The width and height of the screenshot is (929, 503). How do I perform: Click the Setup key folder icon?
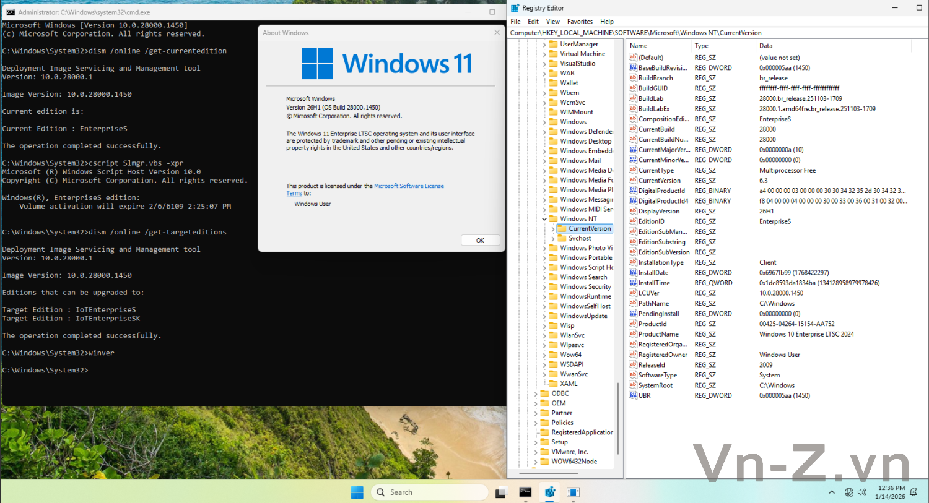tap(544, 442)
